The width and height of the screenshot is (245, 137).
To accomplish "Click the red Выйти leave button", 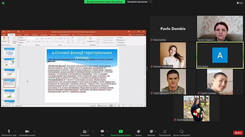I will point(238,133).
